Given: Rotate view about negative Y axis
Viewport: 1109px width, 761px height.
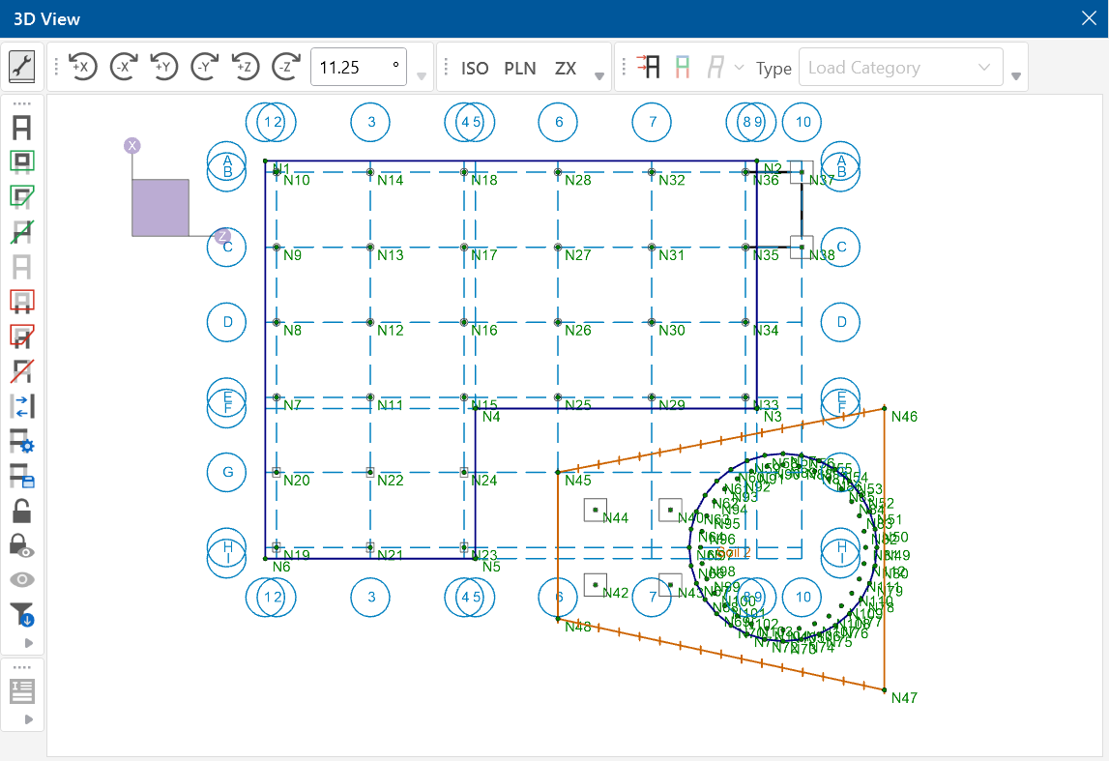Looking at the screenshot, I should coord(203,67).
